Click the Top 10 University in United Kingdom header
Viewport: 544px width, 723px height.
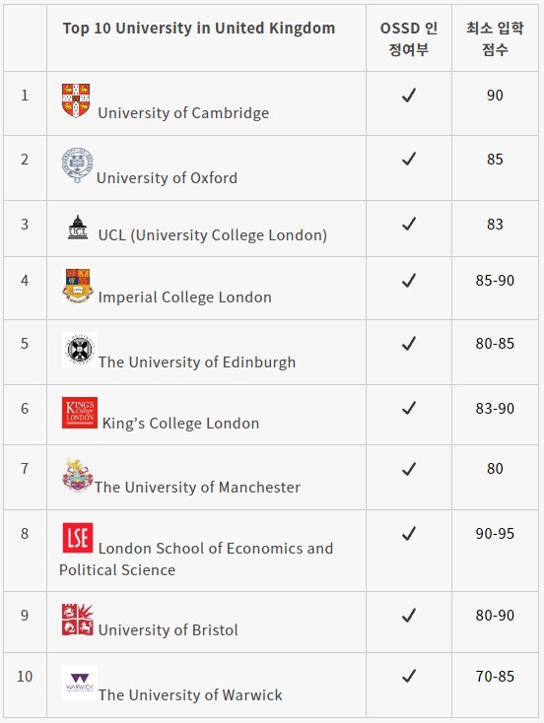(199, 29)
